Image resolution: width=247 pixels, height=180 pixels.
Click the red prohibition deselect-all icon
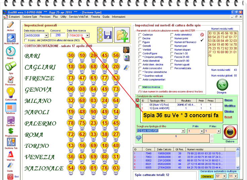point(202,35)
